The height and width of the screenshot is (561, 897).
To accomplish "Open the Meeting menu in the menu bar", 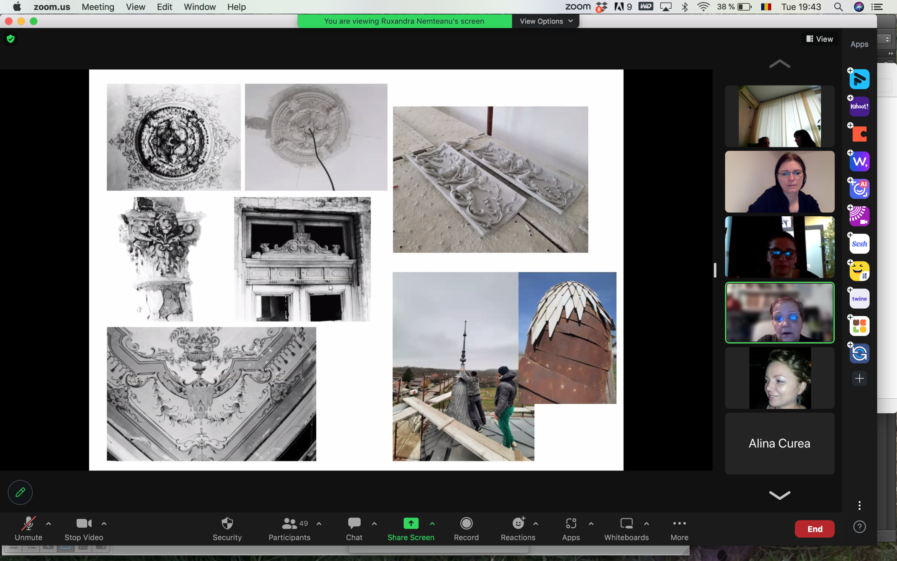I will click(97, 7).
